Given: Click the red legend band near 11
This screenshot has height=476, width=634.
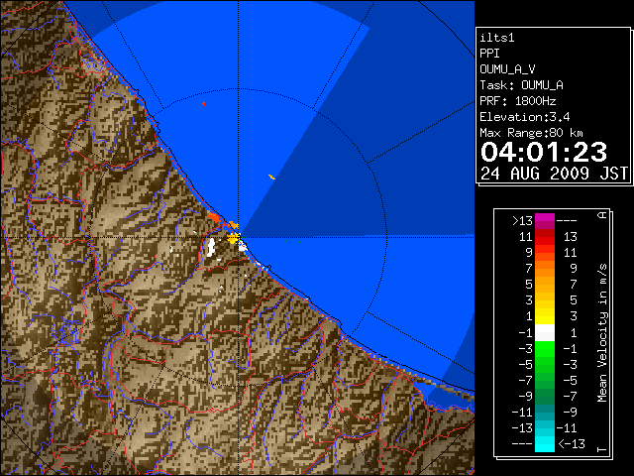Looking at the screenshot, I should (x=545, y=237).
